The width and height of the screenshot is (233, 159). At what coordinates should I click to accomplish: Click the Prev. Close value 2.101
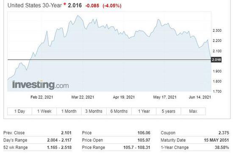click(x=66, y=133)
